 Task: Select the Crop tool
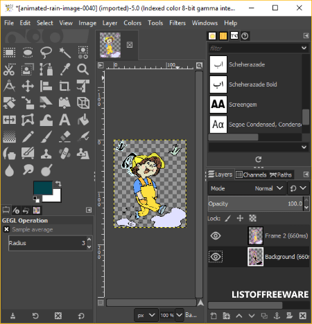(x=64, y=87)
